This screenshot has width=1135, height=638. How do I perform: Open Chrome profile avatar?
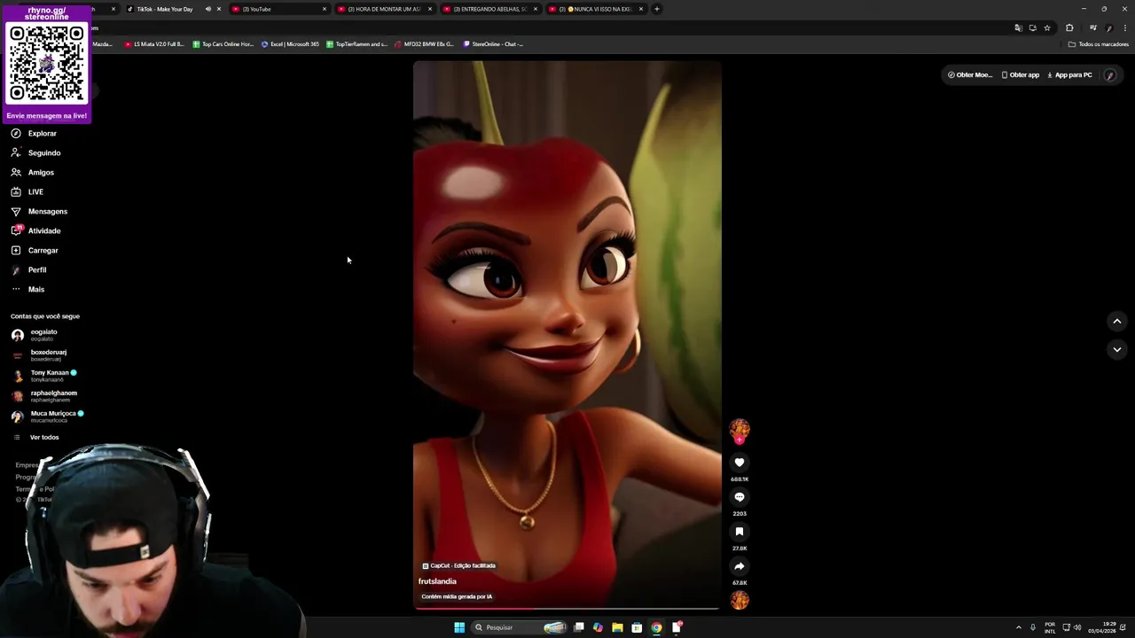click(x=1109, y=27)
